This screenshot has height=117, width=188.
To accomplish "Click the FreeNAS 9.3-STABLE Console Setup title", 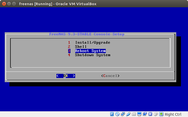I will [x=87, y=34].
